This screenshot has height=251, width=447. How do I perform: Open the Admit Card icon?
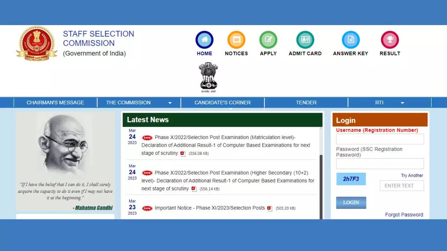[305, 40]
